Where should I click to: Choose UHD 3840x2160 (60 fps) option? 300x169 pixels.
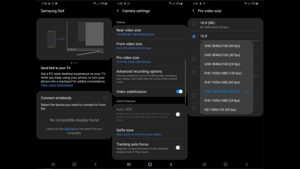[x=227, y=46]
